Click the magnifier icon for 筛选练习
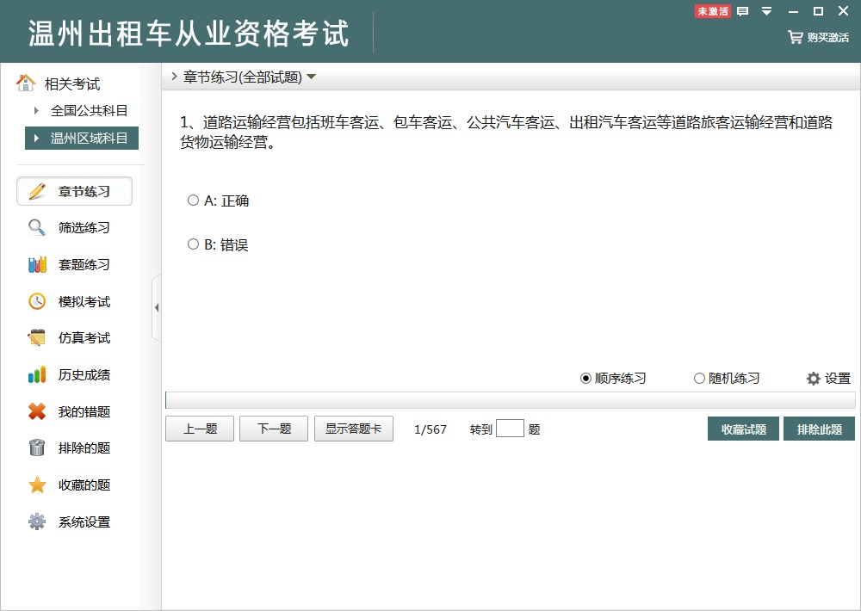This screenshot has width=861, height=611. point(37,227)
